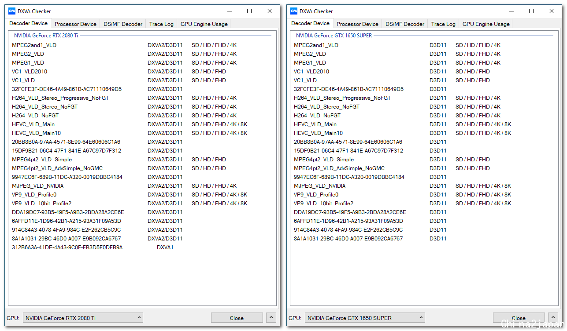Maximize the GTX 1650 SUPER DXVA Checker window
The height and width of the screenshot is (331, 567).
(x=531, y=11)
